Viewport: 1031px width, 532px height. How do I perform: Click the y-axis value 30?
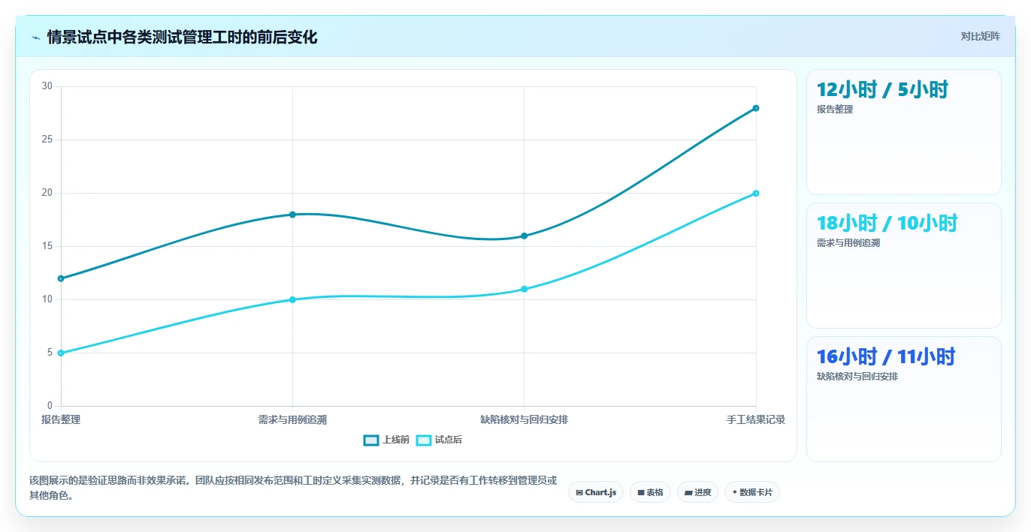click(47, 86)
